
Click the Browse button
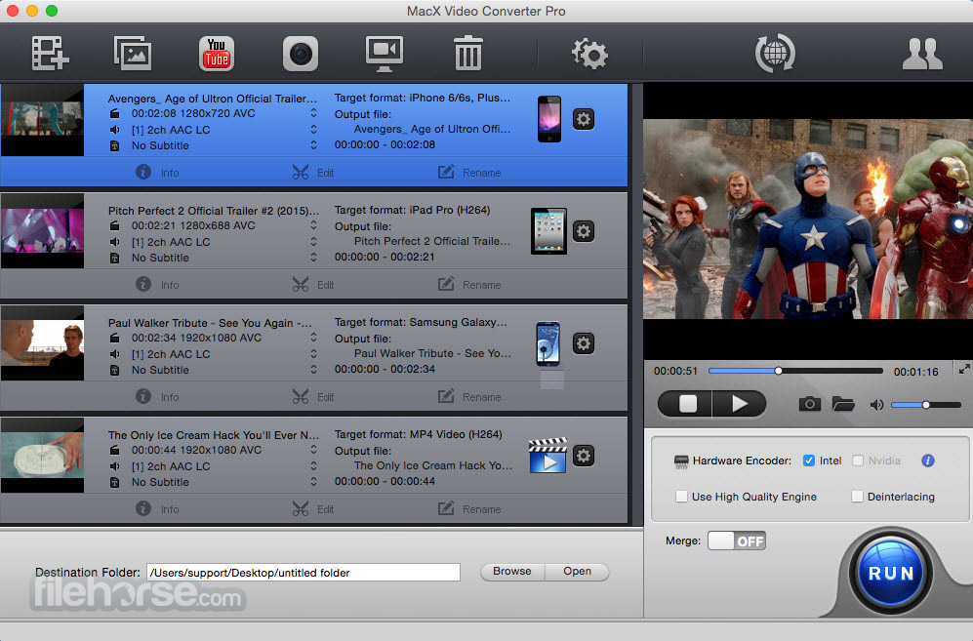pos(512,572)
